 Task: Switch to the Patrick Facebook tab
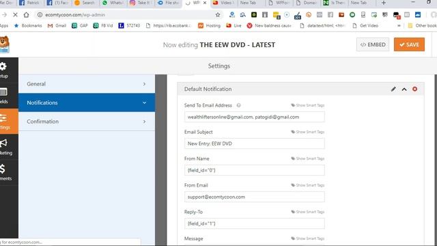coord(29,3)
